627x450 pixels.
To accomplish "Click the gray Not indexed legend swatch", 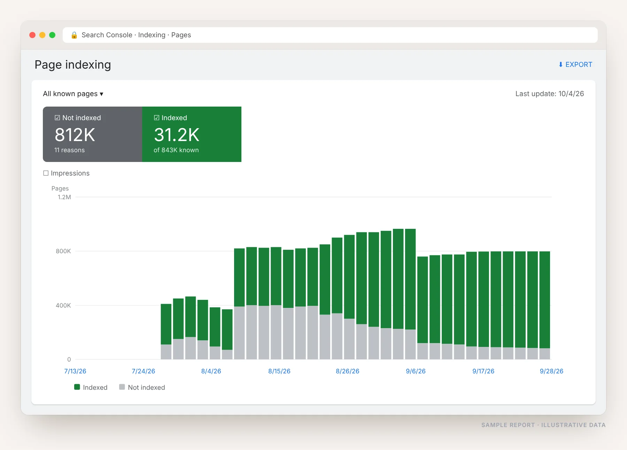I will pyautogui.click(x=122, y=387).
